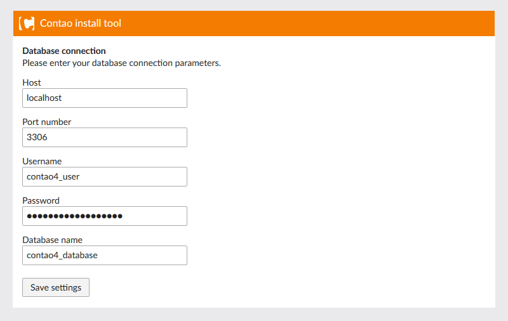Viewport: 508px width, 321px height.
Task: Click the Port number label
Action: pos(47,122)
